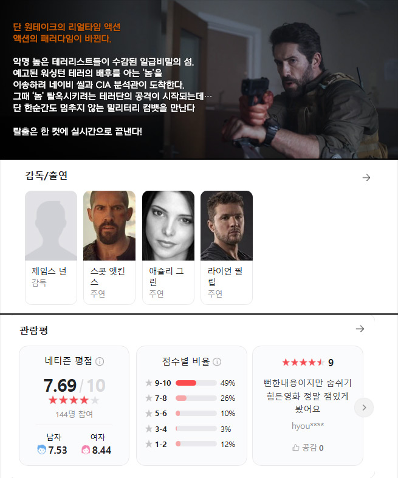Click the thumbs-up 공감 icon on review

[295, 448]
